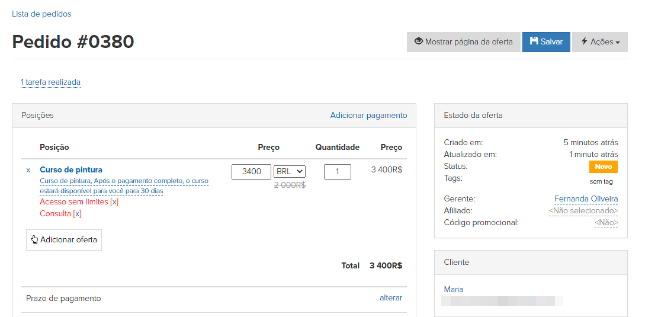
Task: Select an affiliate via Não selecionado
Action: point(583,211)
